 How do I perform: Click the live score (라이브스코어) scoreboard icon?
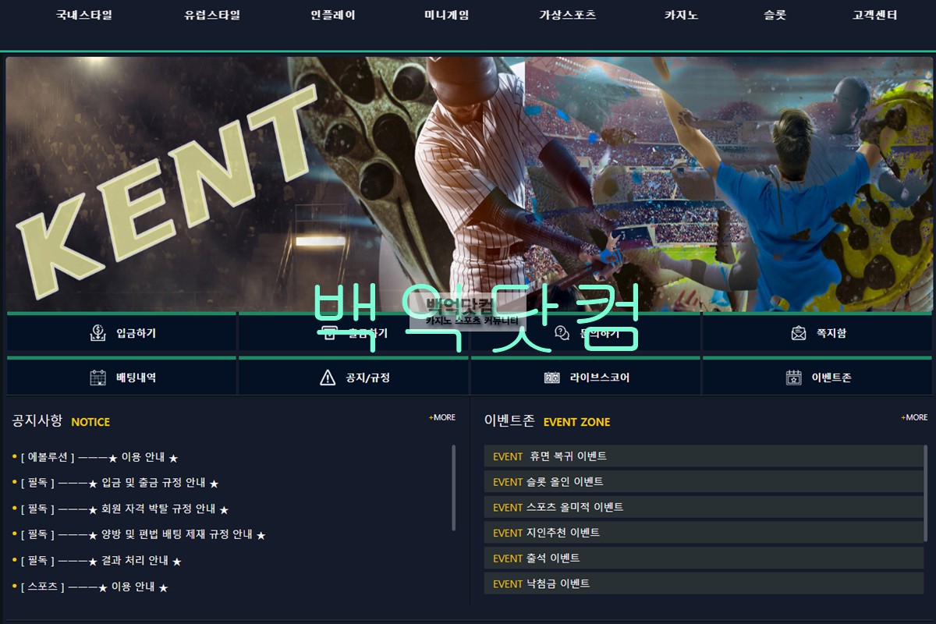pos(552,378)
